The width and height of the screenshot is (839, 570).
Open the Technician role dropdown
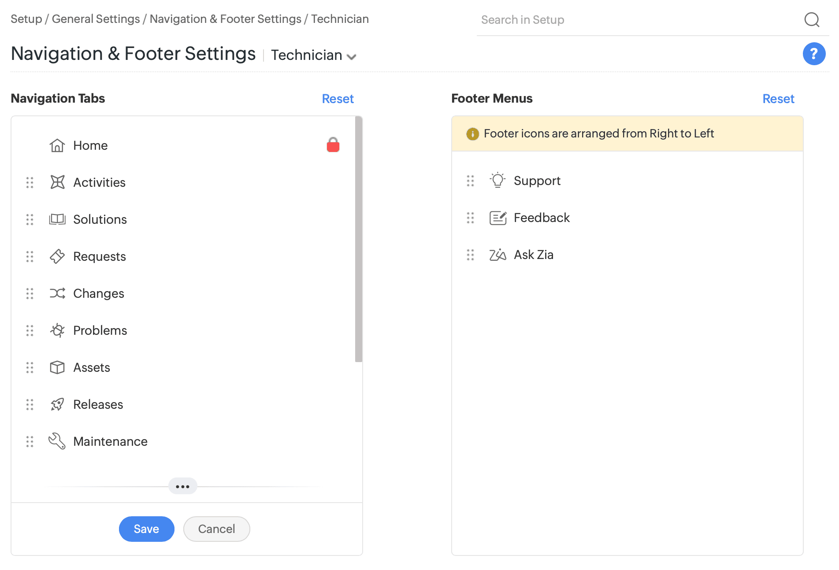point(313,55)
